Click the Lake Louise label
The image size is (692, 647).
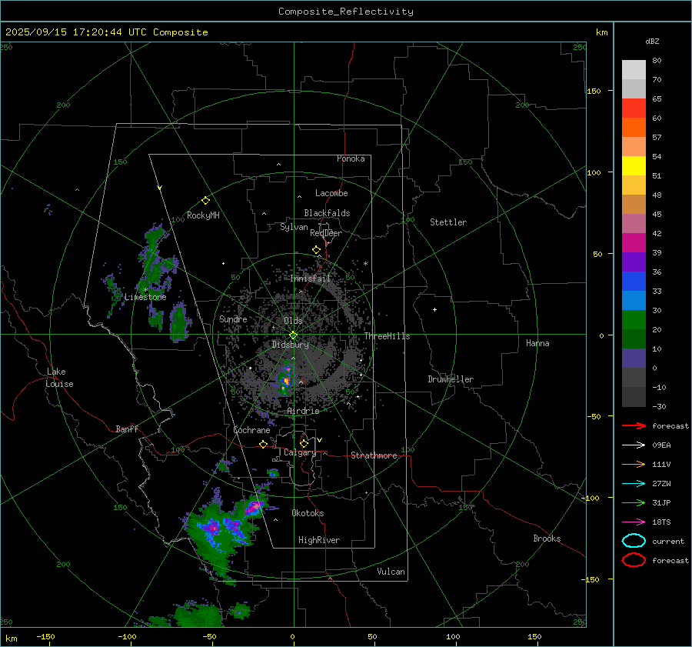[x=59, y=378]
